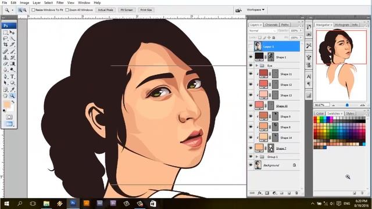Open the File menu
The width and height of the screenshot is (372, 209).
(x=5, y=2)
